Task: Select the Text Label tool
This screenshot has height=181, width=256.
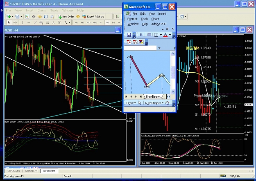Action: click(x=59, y=22)
